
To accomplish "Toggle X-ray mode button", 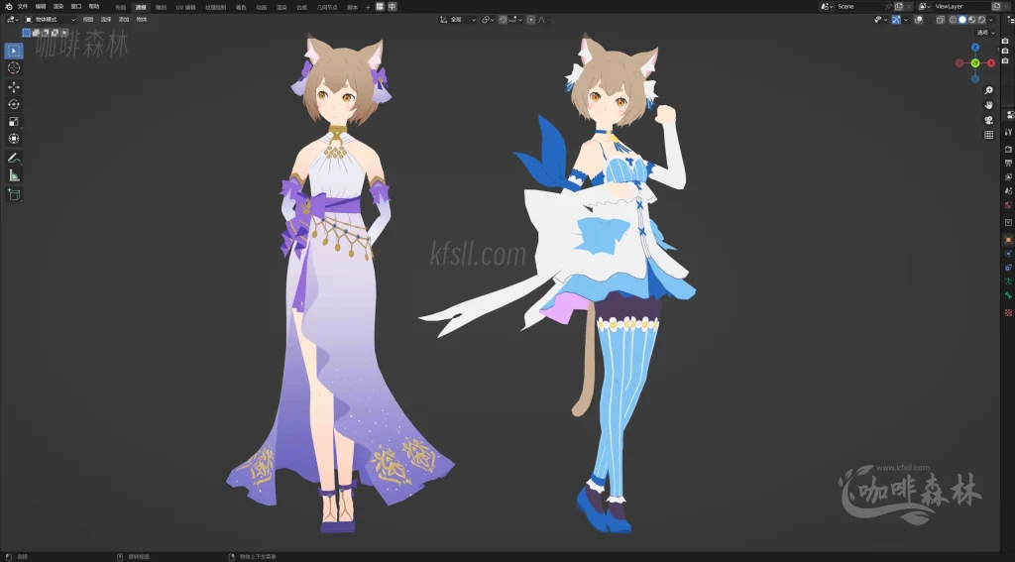I will 940,20.
